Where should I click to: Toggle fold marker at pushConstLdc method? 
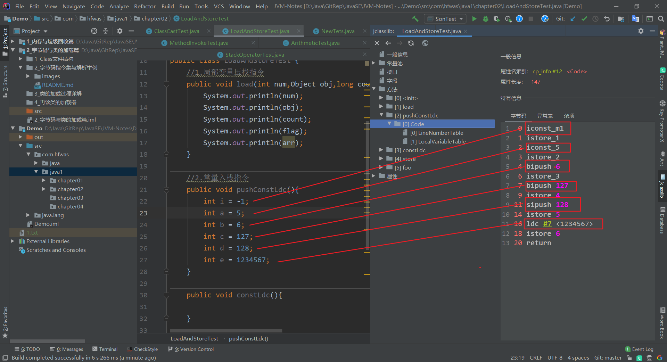coord(166,190)
